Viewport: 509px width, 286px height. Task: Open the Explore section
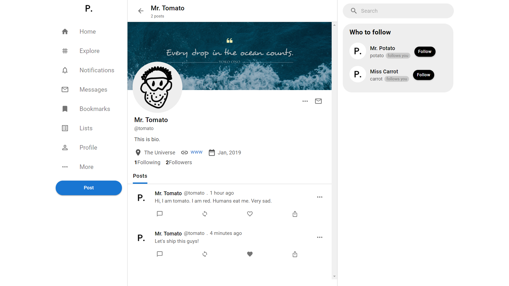[x=90, y=51]
